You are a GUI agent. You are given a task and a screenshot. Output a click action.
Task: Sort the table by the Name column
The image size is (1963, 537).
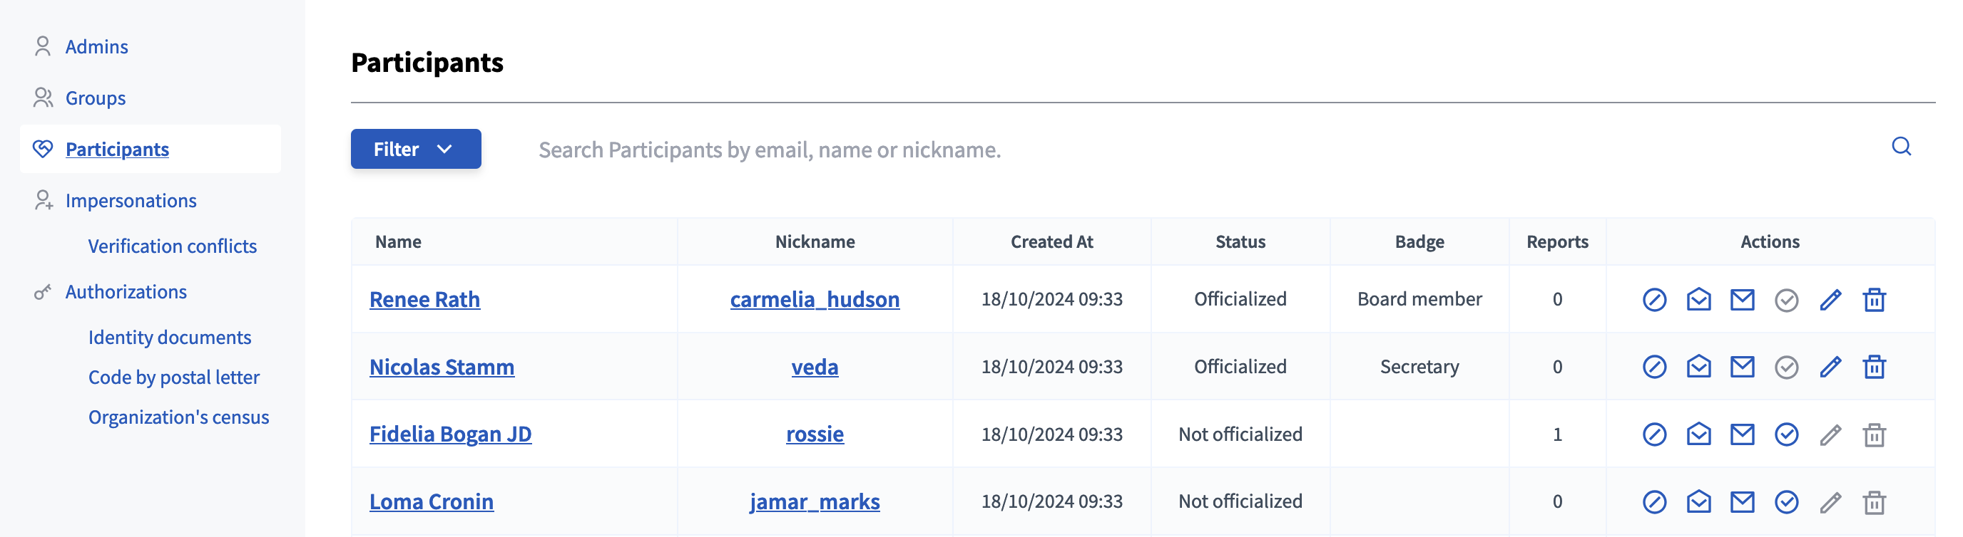click(399, 241)
